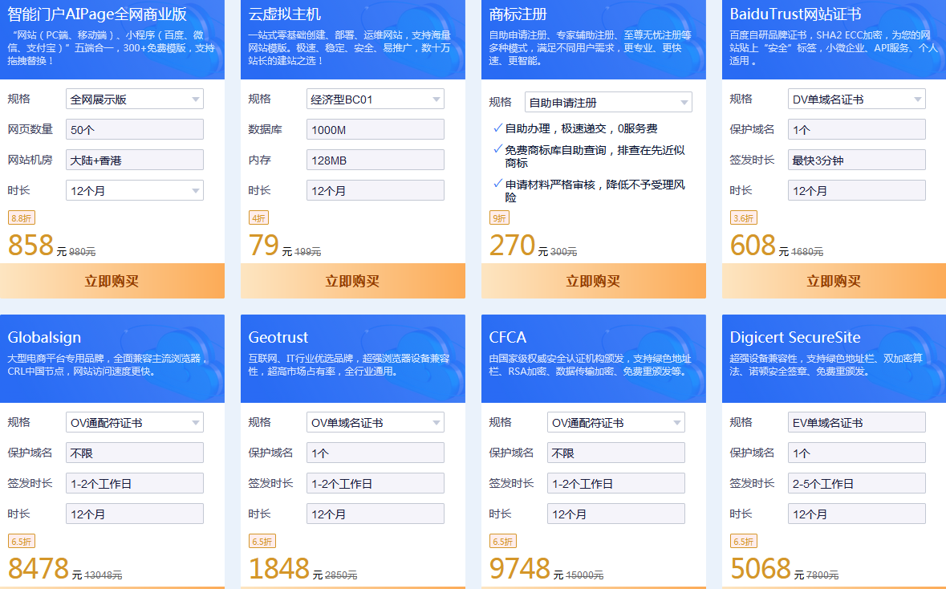Open Globalsign 规格 dropdown OV通配符证书

click(x=135, y=422)
